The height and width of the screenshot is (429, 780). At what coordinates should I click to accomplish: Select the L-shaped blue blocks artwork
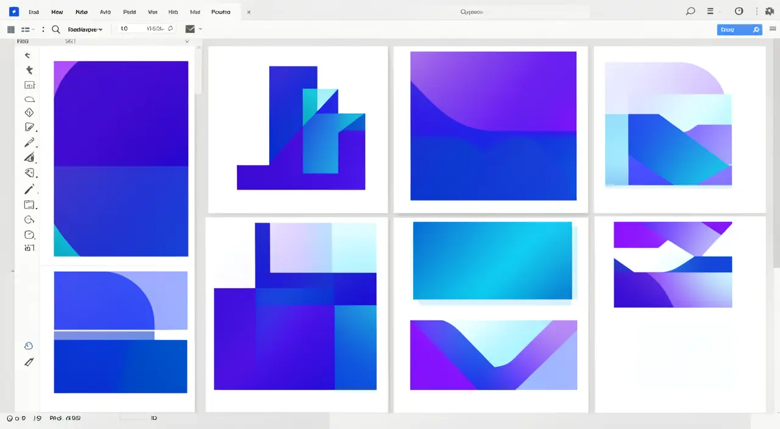click(x=301, y=128)
